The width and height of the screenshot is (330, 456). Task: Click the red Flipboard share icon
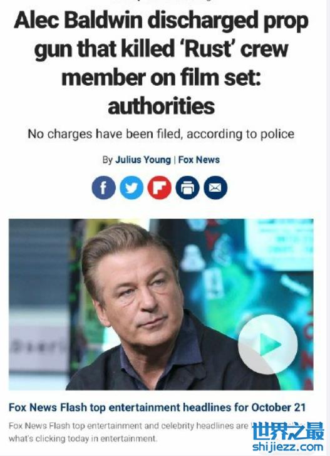159,187
